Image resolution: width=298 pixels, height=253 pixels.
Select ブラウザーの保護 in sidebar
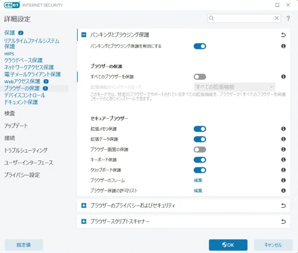tap(22, 89)
